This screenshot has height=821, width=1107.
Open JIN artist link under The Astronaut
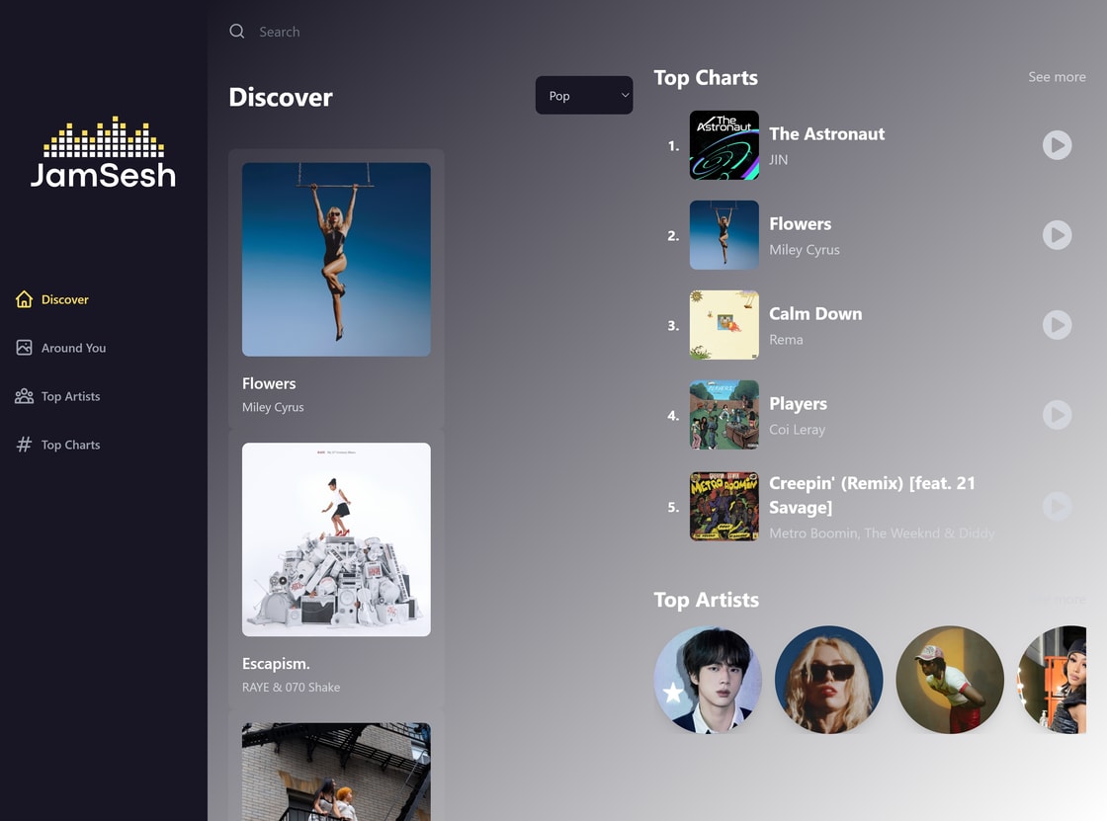tap(778, 159)
